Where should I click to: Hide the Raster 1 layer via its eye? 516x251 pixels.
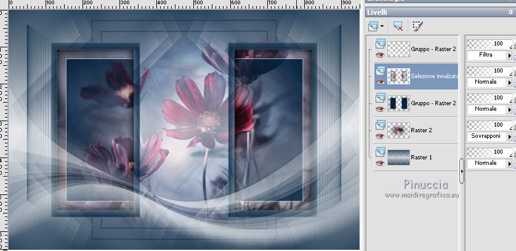[x=380, y=163]
